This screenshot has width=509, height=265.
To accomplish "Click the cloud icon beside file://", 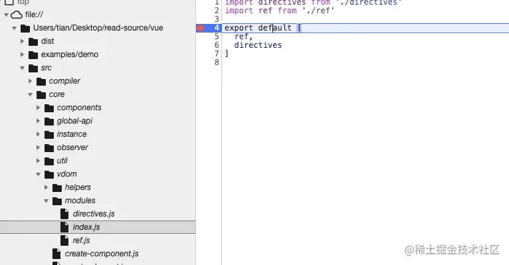I will point(17,15).
